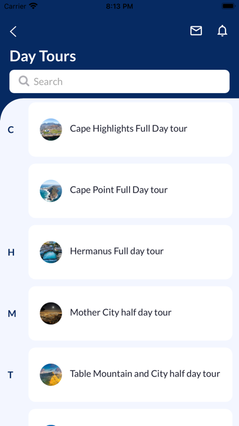Tap Cape Highlights tour thumbnail image
The image size is (239, 426).
tap(51, 129)
